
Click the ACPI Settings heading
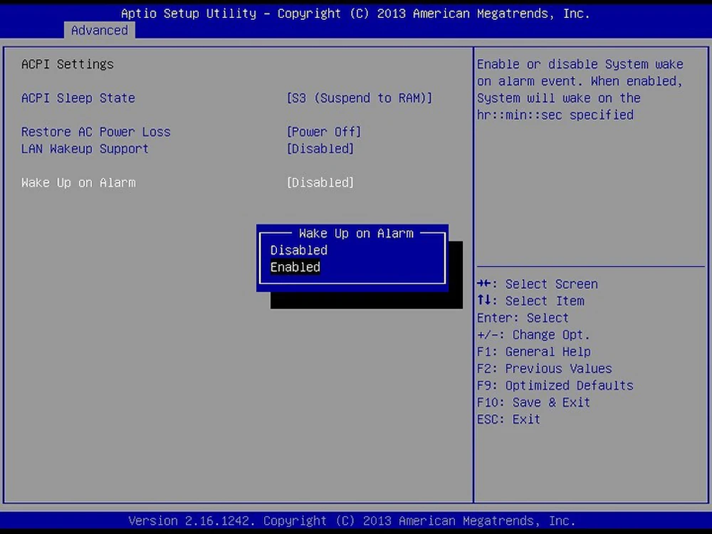point(67,64)
